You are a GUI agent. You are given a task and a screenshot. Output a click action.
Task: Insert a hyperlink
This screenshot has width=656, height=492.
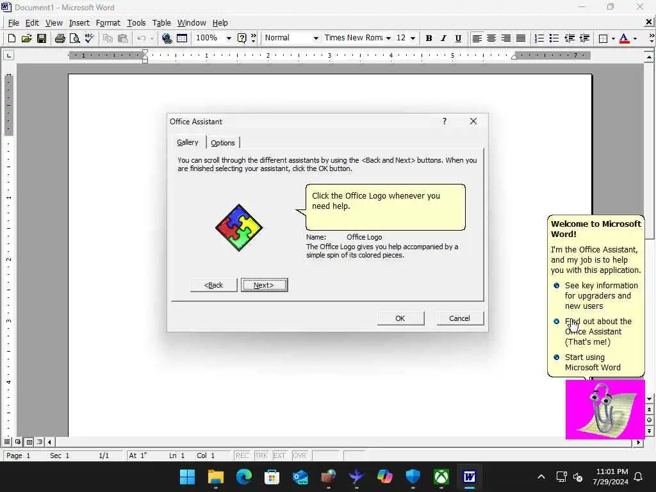tap(167, 38)
